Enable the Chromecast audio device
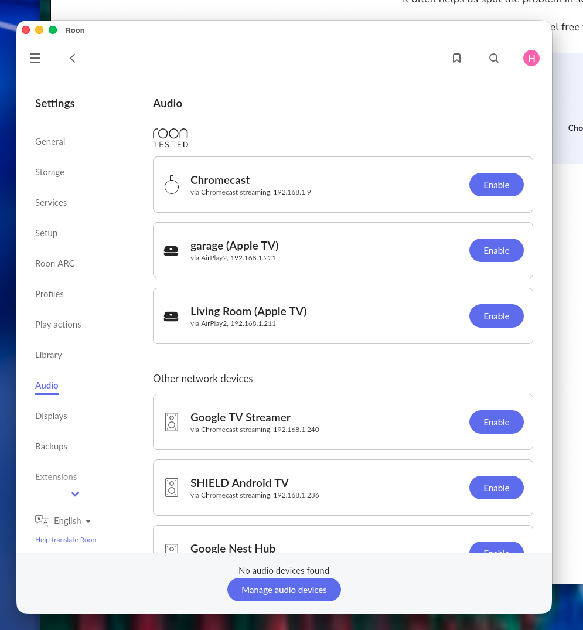 pyautogui.click(x=496, y=185)
